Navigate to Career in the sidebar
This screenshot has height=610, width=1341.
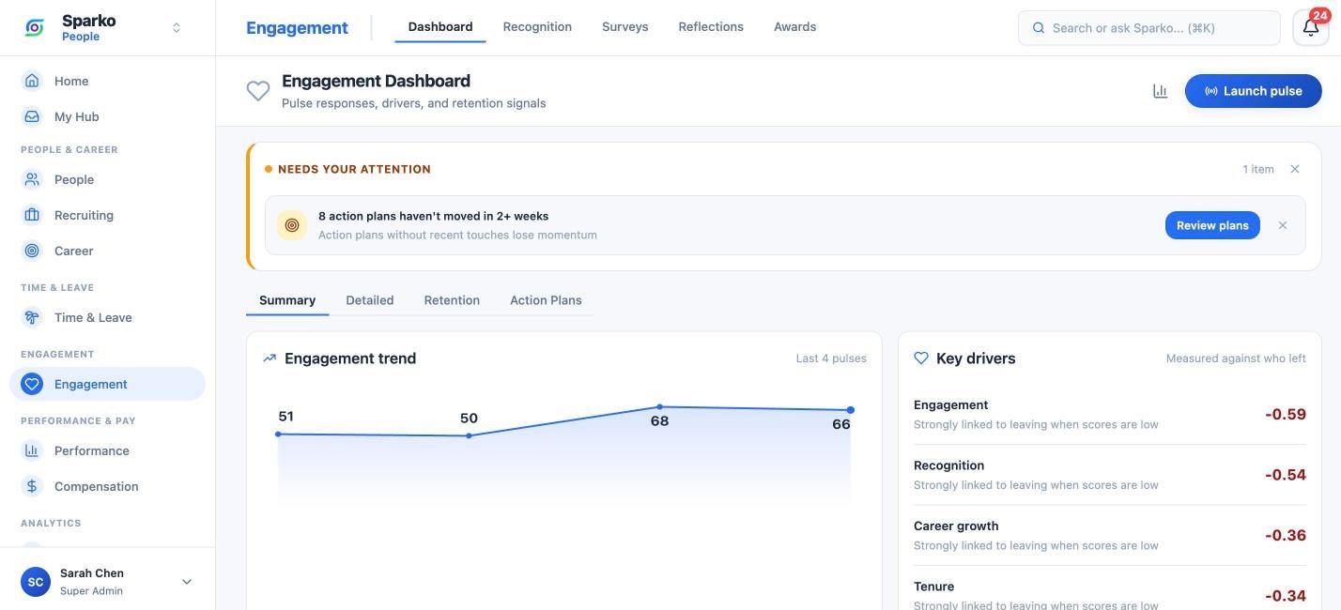click(x=107, y=251)
